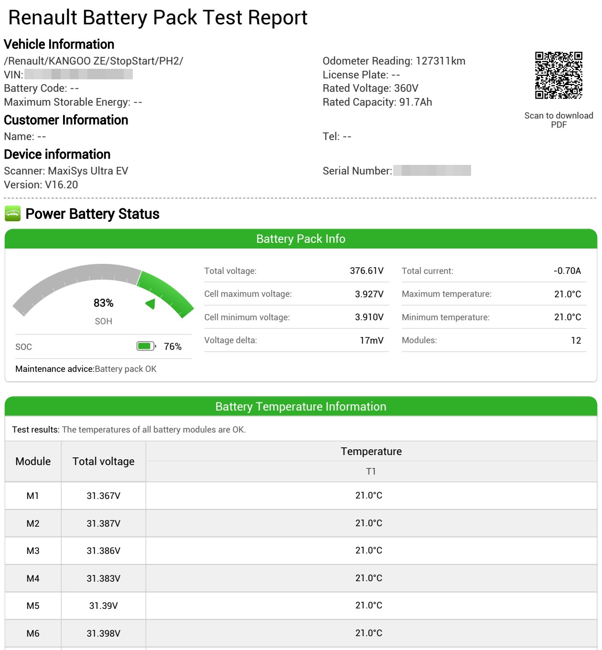This screenshot has width=602, height=650.
Task: Click the 21.0°C temperature in row M6
Action: click(x=369, y=633)
